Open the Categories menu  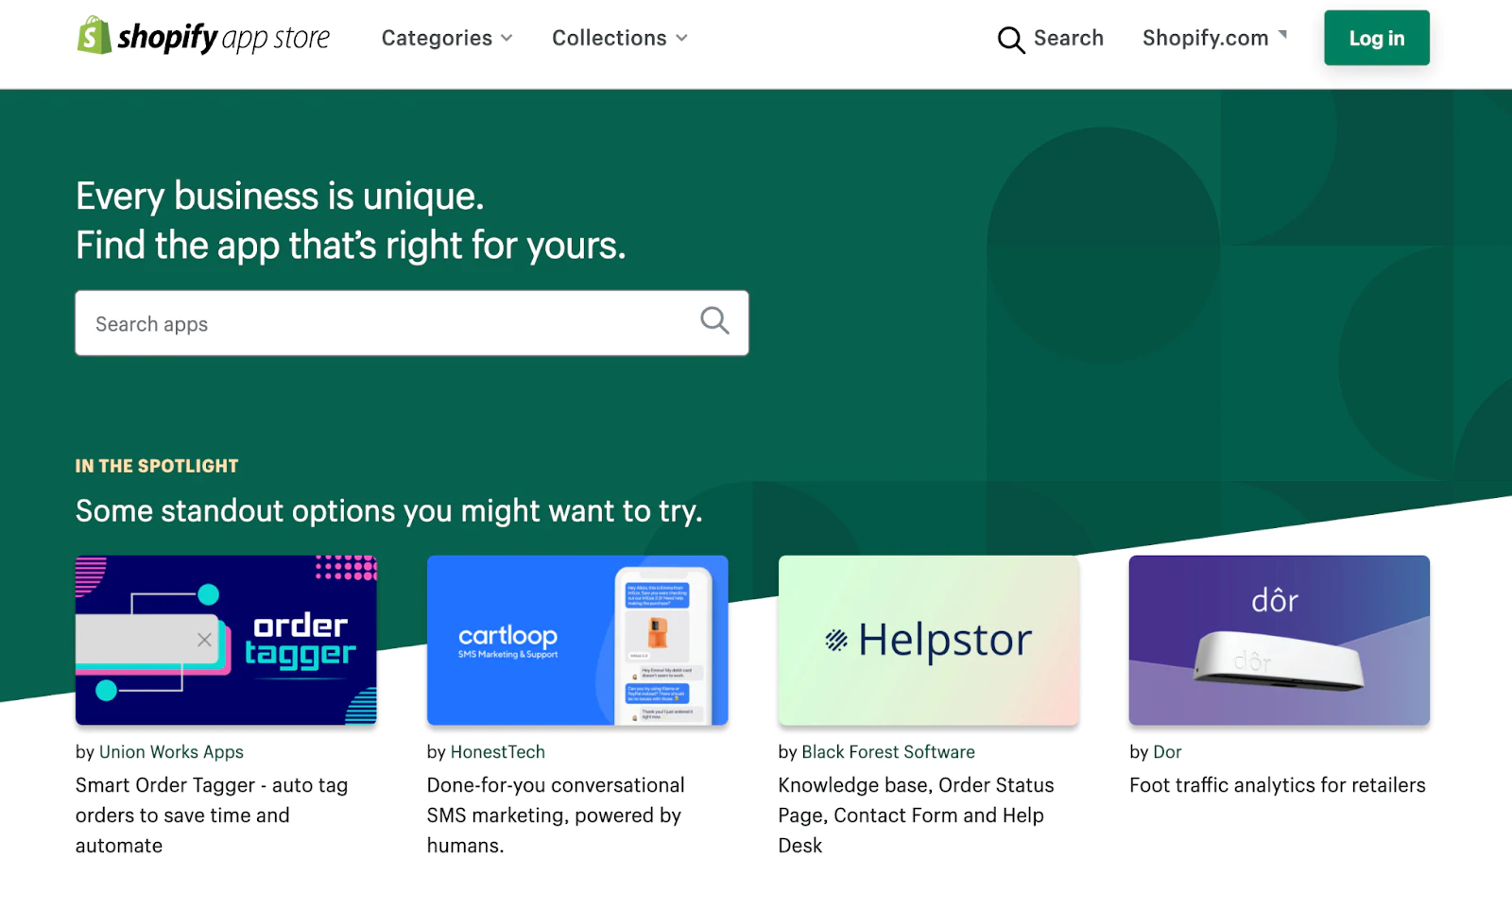(x=437, y=38)
